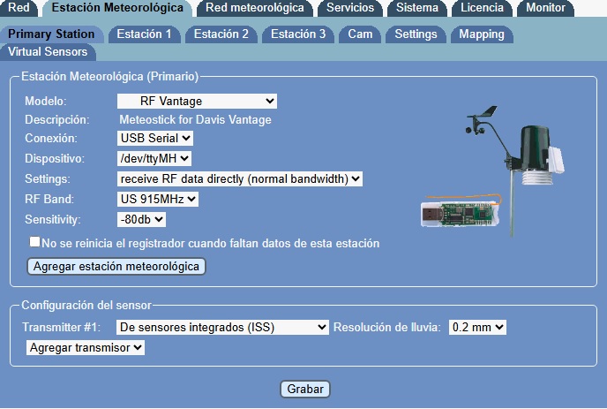Switch to the Red tab
Image resolution: width=607 pixels, height=409 pixels.
coord(19,8)
